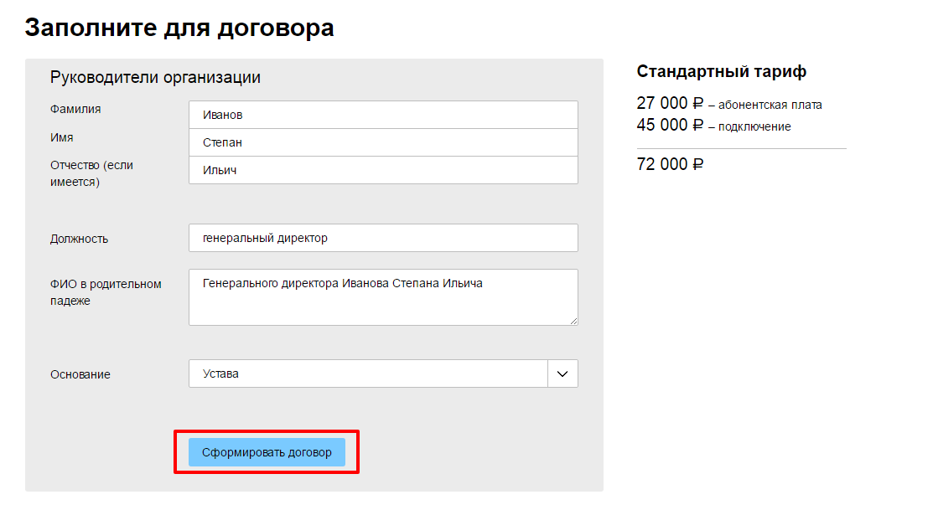Screen dimensions: 933x510
Task: Click the chevron arrow of Основание combo box
Action: tap(562, 373)
